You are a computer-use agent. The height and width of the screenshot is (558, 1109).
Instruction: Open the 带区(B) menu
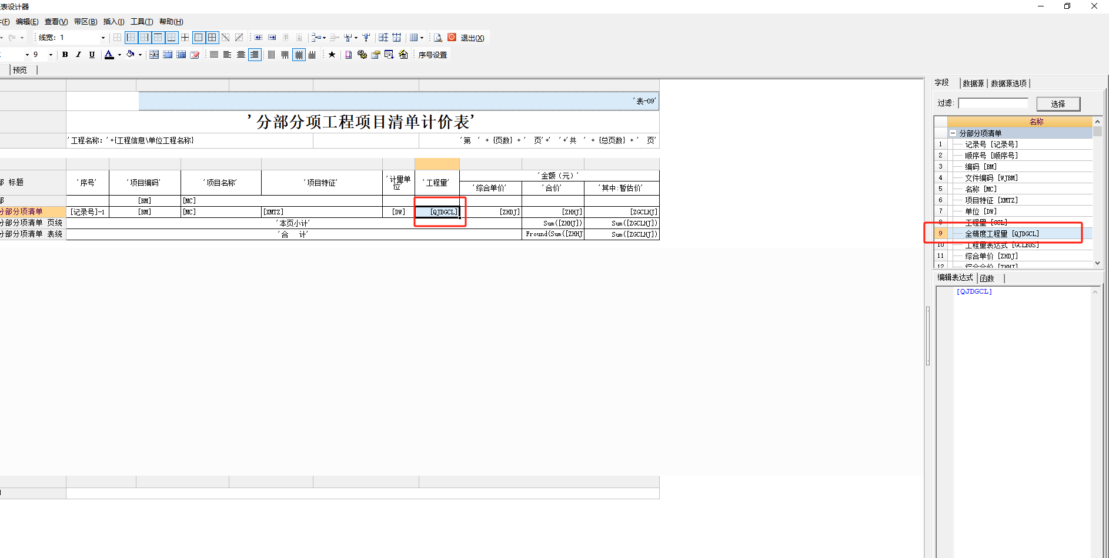(86, 22)
